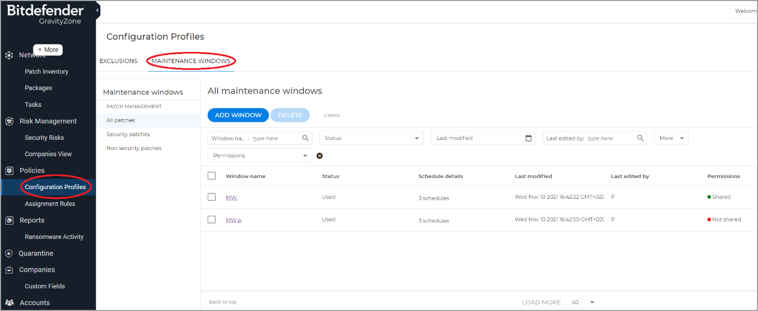Open the Status filter dropdown
Image resolution: width=758 pixels, height=311 pixels.
coord(371,138)
